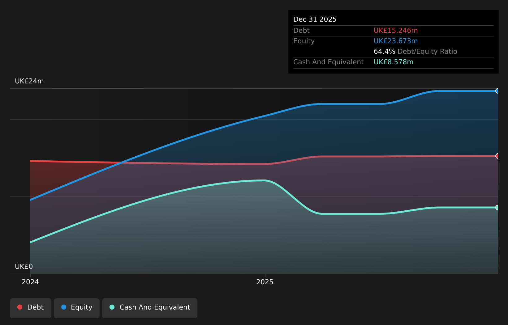508x325 pixels.
Task: Click the Debt label in tooltip
Action: pyautogui.click(x=301, y=31)
